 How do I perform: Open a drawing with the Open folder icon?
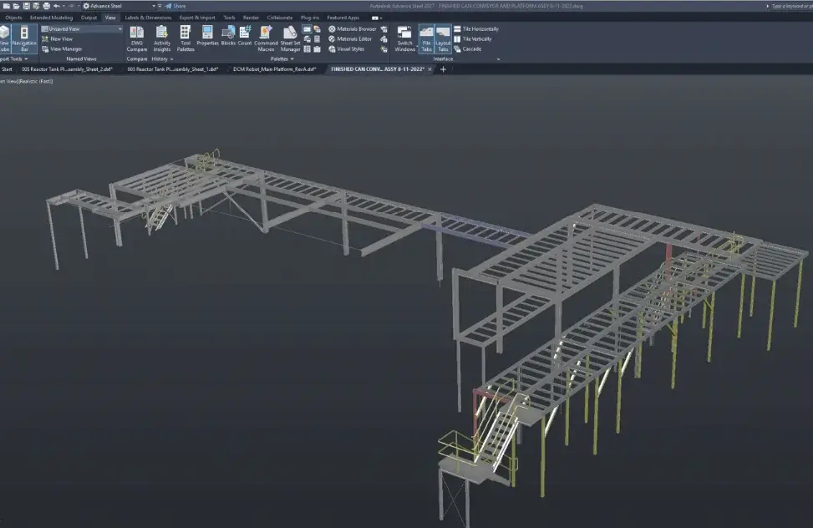click(16, 6)
